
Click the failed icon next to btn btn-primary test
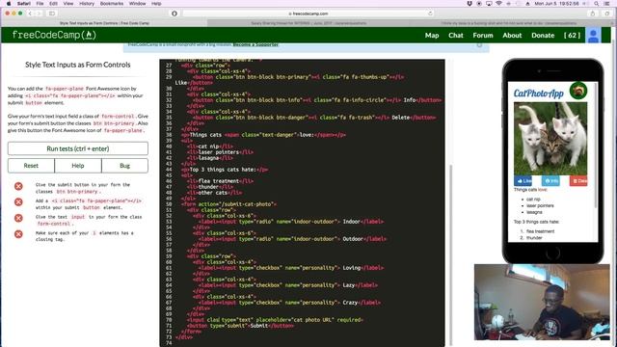coord(18,186)
